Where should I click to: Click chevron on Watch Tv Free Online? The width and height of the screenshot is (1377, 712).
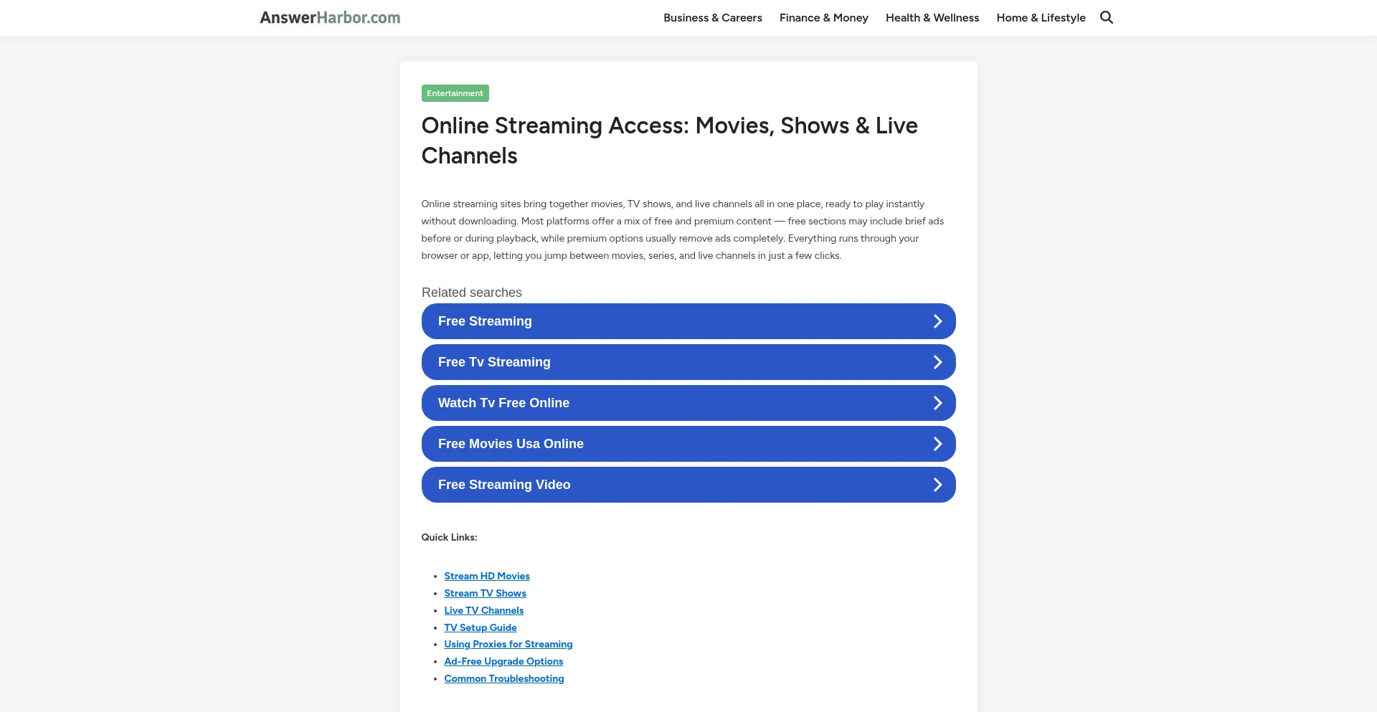937,403
